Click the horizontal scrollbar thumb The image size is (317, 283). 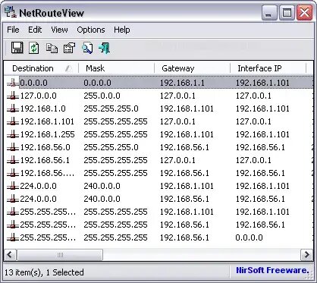(x=60, y=254)
